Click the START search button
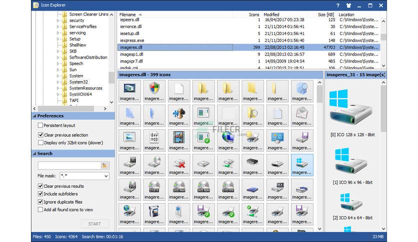Screen dimensions: 418x242 pyautogui.click(x=94, y=224)
